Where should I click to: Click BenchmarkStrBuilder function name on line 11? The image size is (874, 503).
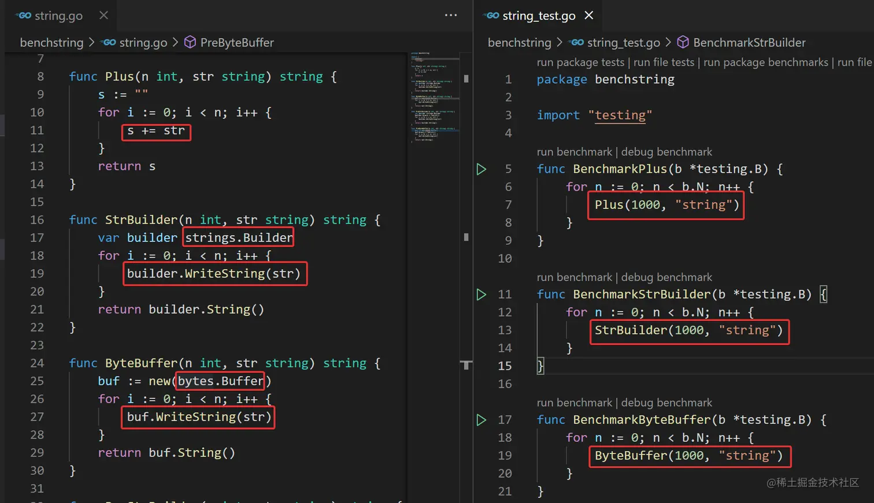[x=642, y=295]
